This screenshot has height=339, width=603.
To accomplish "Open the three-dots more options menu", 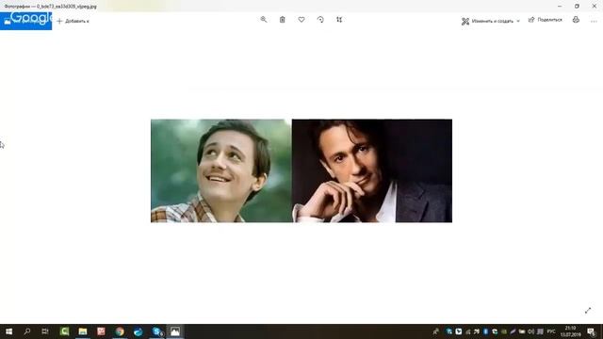I will tap(594, 21).
